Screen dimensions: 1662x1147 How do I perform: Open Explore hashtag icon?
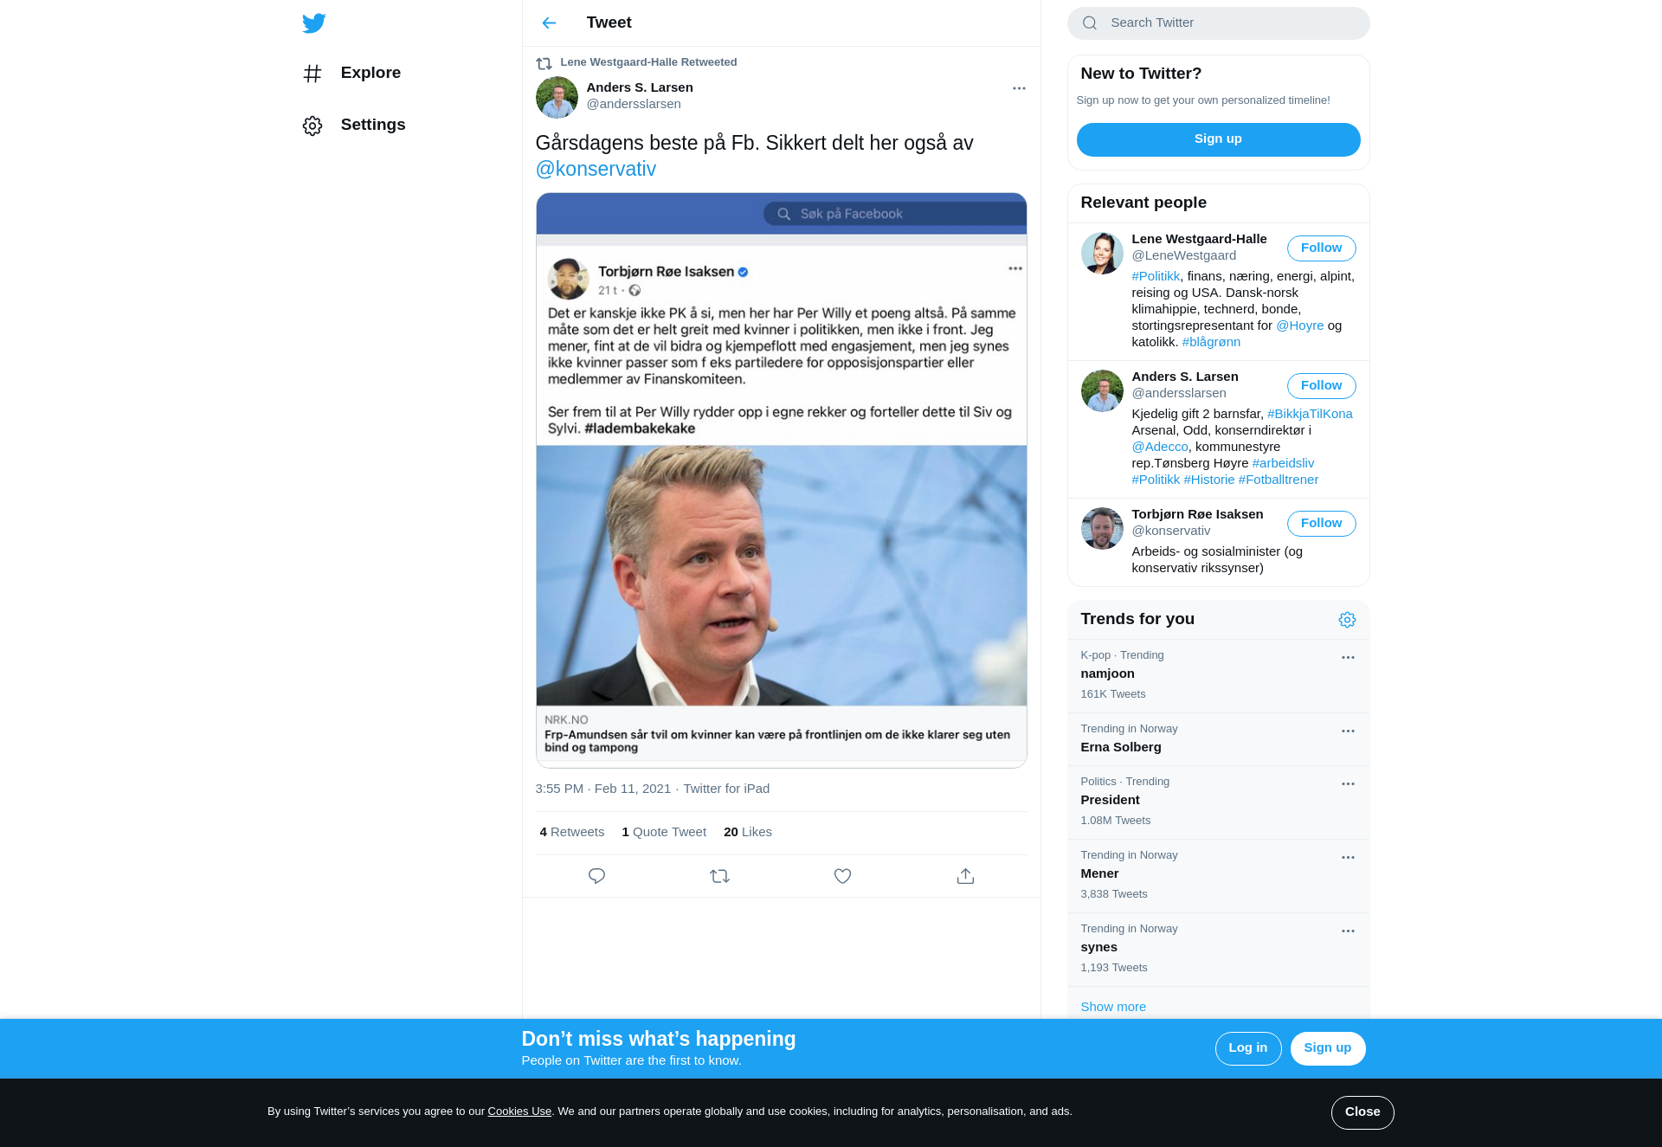tap(312, 74)
